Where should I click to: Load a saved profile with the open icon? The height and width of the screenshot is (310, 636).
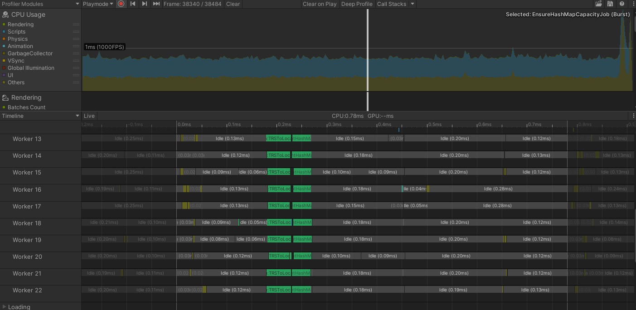(x=598, y=4)
